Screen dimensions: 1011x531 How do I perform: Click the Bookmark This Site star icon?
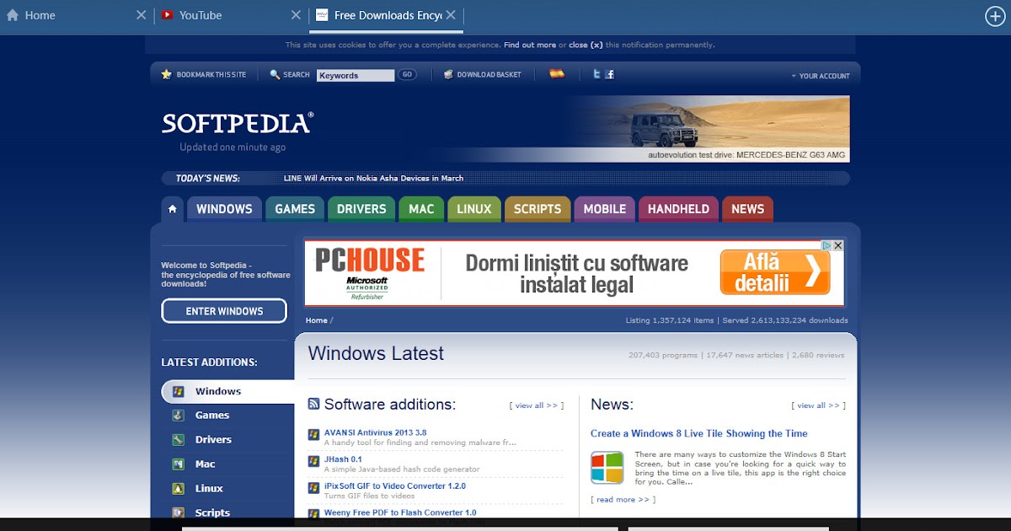[167, 74]
